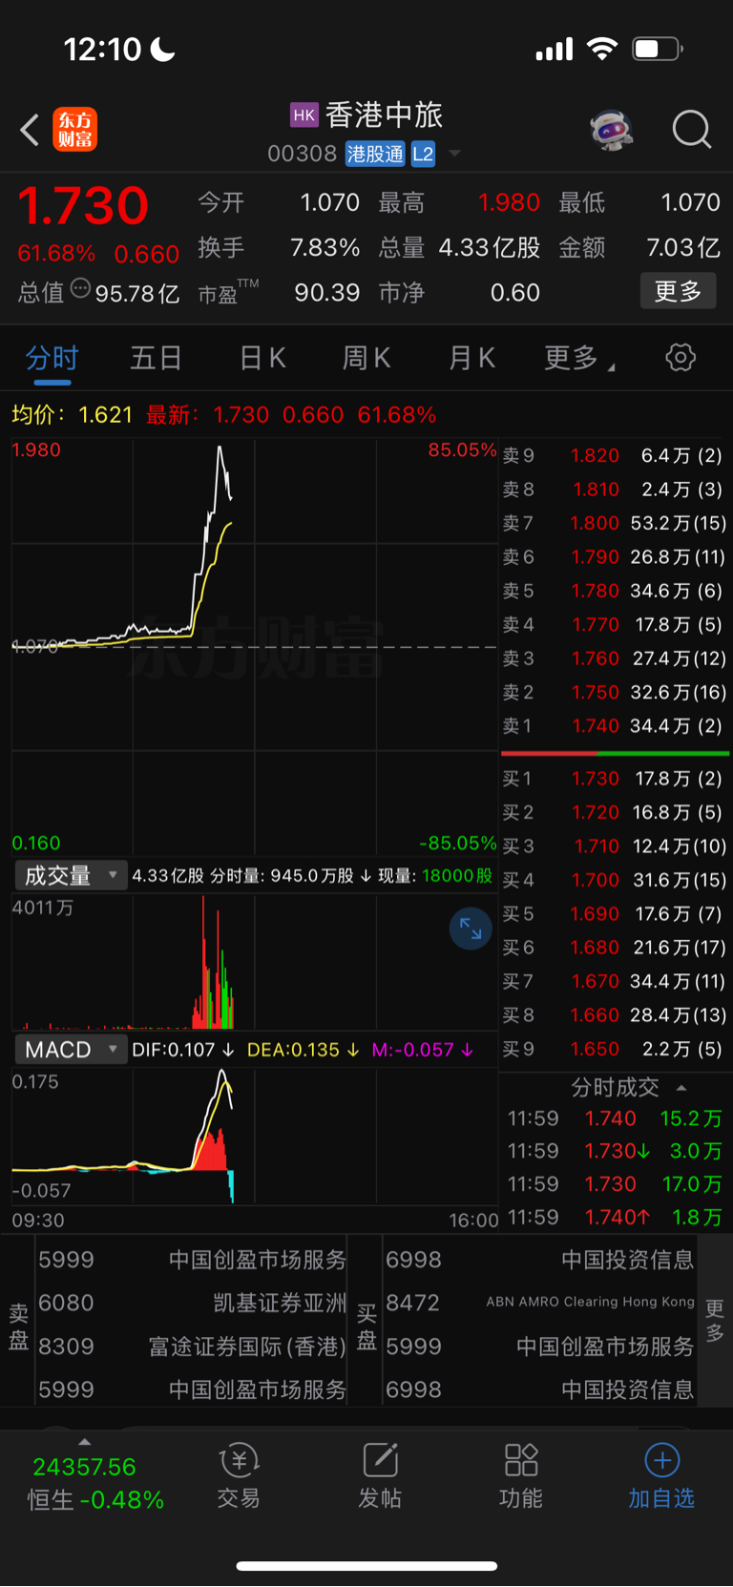Tap the 买1 1.730 order row
The image size is (733, 1587).
614,779
